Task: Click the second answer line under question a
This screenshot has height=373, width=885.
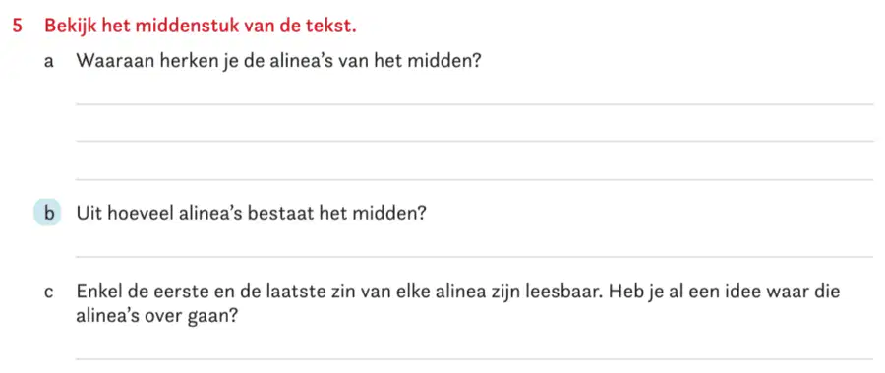Action: coord(474,141)
